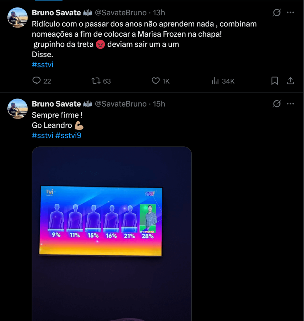Reply to the Marisa Frozen tweet

pyautogui.click(x=37, y=81)
